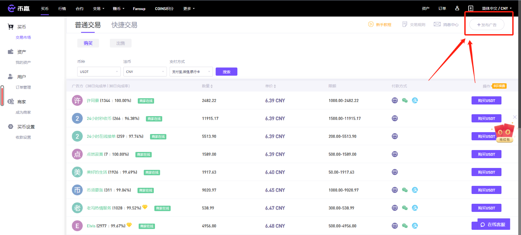
Task: Click the 6.48 CNY price for Elvis
Action: pos(275,226)
